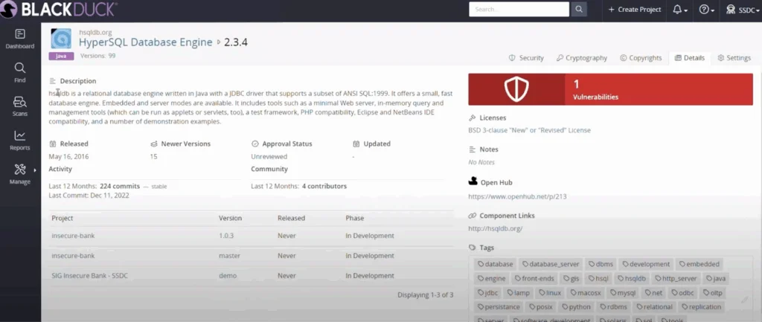Click the HyperSQL component logo

(x=61, y=39)
